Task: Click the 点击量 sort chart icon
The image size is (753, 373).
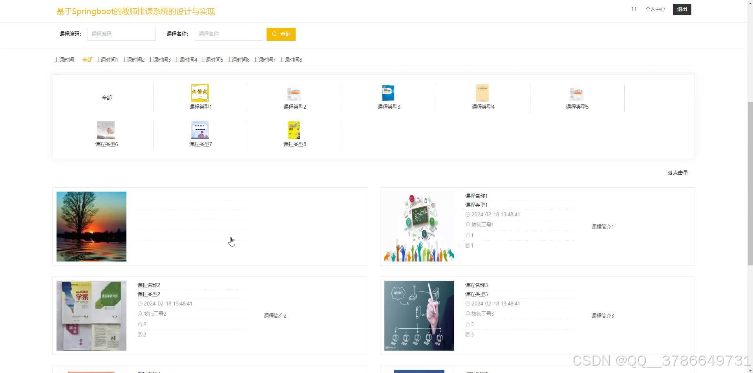Action: click(x=670, y=173)
